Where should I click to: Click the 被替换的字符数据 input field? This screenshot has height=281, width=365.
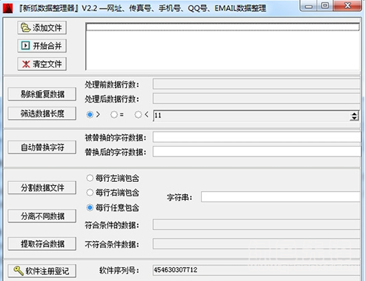[256, 137]
